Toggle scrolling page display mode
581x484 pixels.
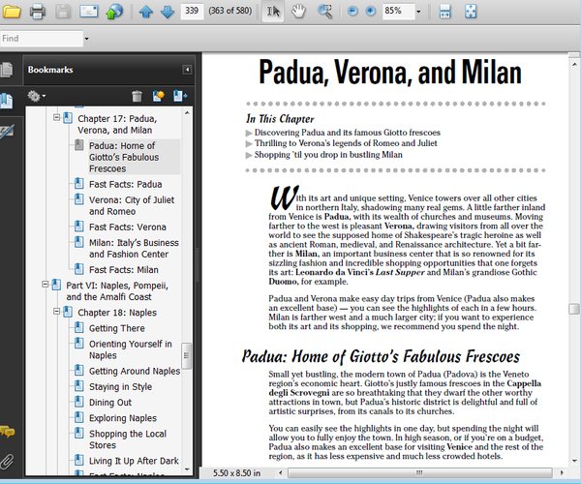[444, 12]
